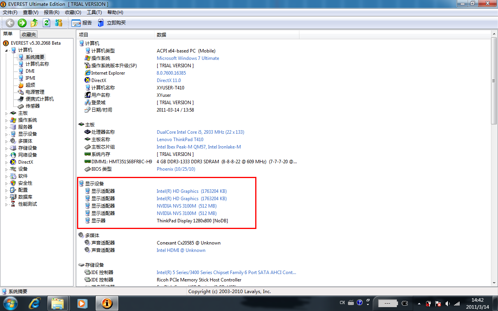Click the 数据 column header
The image size is (498, 311).
tap(226, 35)
